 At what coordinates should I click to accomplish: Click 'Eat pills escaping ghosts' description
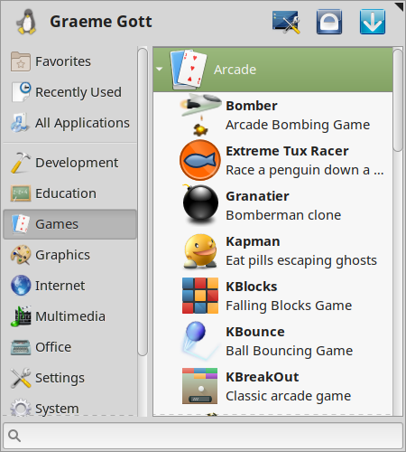point(301,260)
